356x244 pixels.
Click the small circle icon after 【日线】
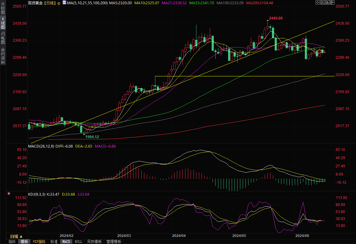59,3
